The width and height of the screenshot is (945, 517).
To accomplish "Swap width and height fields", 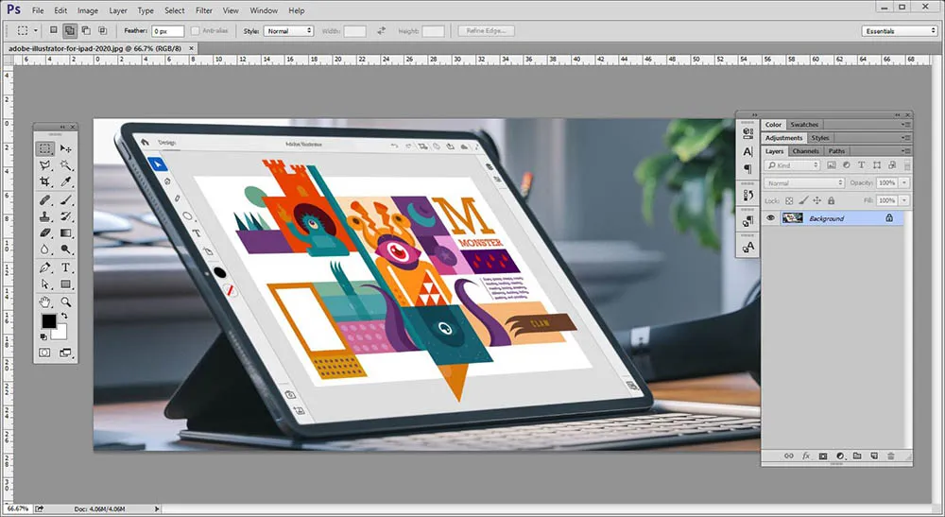I will coord(381,31).
